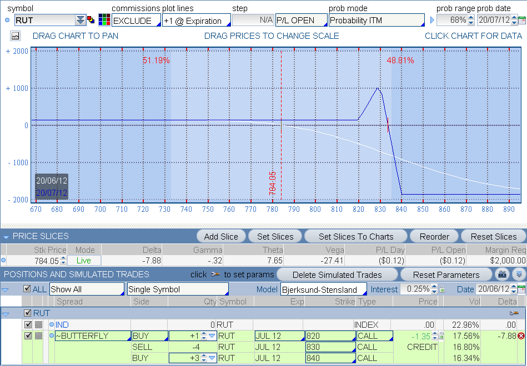Click Delete Simulated Trades button
Viewport: 527px width, 366px height.
coord(337,274)
